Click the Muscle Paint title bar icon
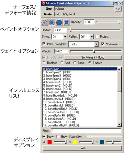Screen dimensions: 124x153 pyautogui.click(x=43, y=3)
